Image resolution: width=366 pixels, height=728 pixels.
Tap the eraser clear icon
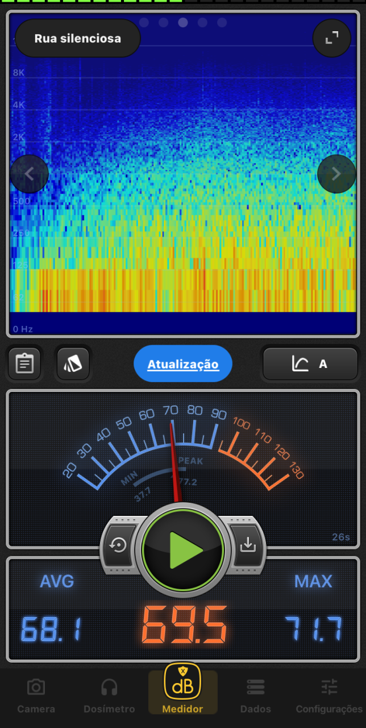pyautogui.click(x=73, y=363)
